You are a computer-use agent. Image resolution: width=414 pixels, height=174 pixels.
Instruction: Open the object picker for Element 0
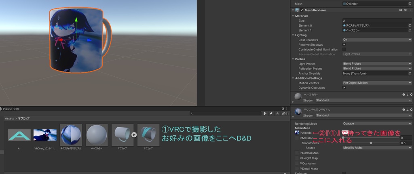(x=410, y=25)
